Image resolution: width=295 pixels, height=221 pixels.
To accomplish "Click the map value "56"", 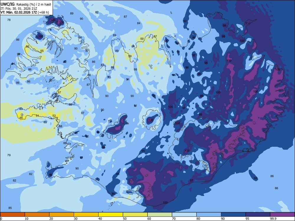I will point(27,47).
